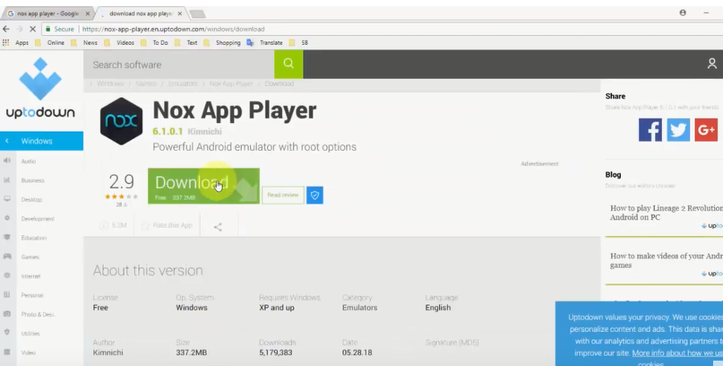Click the Chrome profile icon
The height and width of the screenshot is (366, 723).
pyautogui.click(x=683, y=13)
